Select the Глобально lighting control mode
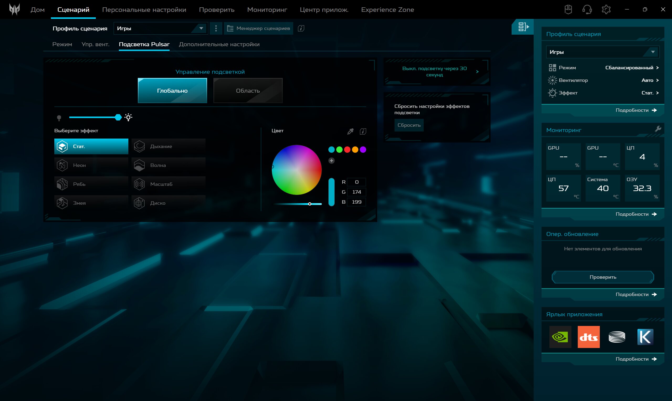 point(172,91)
